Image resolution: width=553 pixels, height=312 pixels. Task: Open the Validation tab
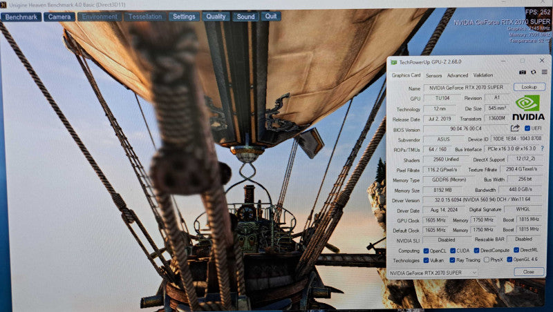pos(482,75)
